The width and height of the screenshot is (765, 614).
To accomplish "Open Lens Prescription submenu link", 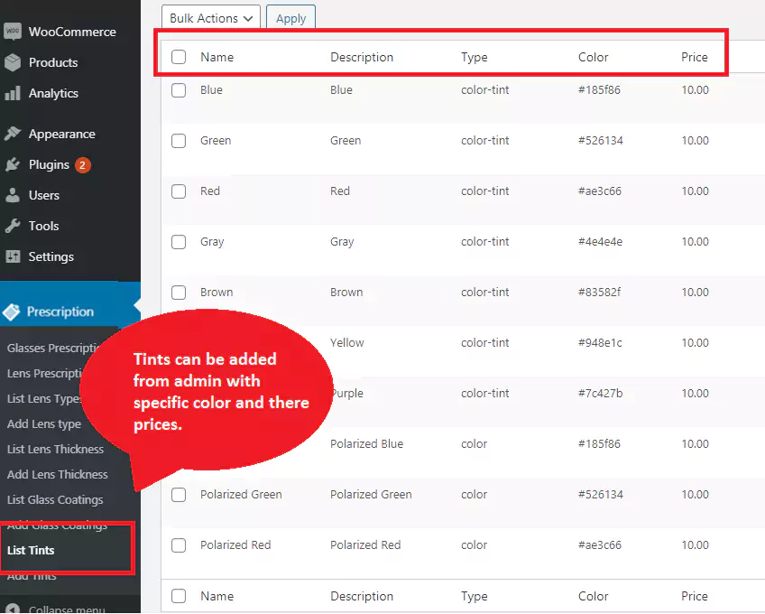I will [45, 373].
